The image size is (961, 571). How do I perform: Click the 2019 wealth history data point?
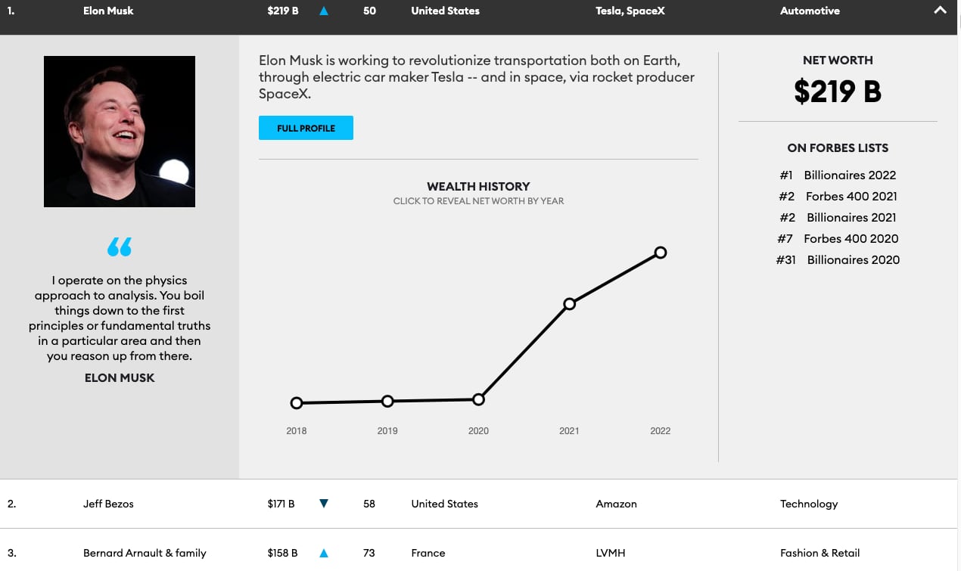click(387, 401)
